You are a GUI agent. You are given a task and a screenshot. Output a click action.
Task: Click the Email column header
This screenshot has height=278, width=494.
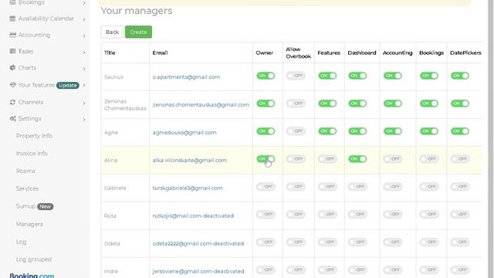(x=160, y=53)
